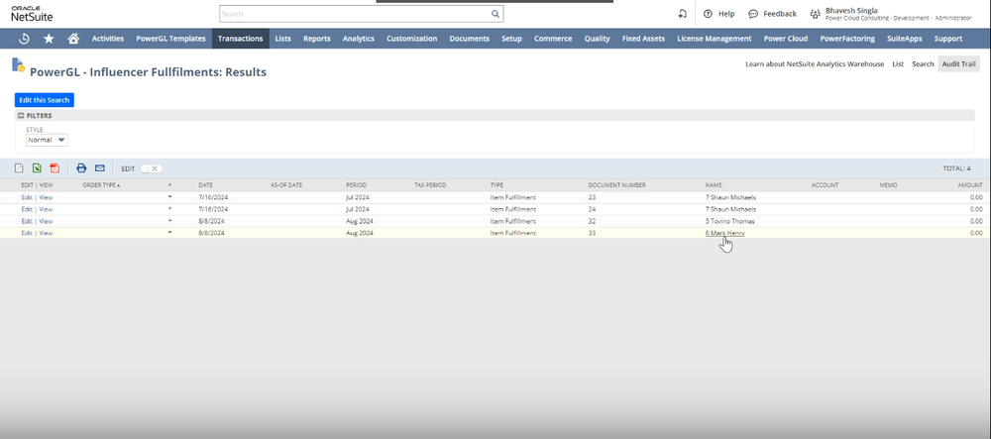Open the Power Cloud menu
Image resolution: width=991 pixels, height=439 pixels.
click(786, 39)
